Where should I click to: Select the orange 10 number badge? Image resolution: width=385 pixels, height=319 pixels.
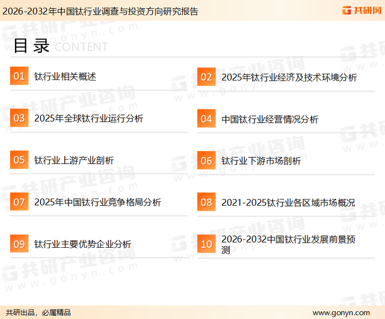(x=206, y=244)
